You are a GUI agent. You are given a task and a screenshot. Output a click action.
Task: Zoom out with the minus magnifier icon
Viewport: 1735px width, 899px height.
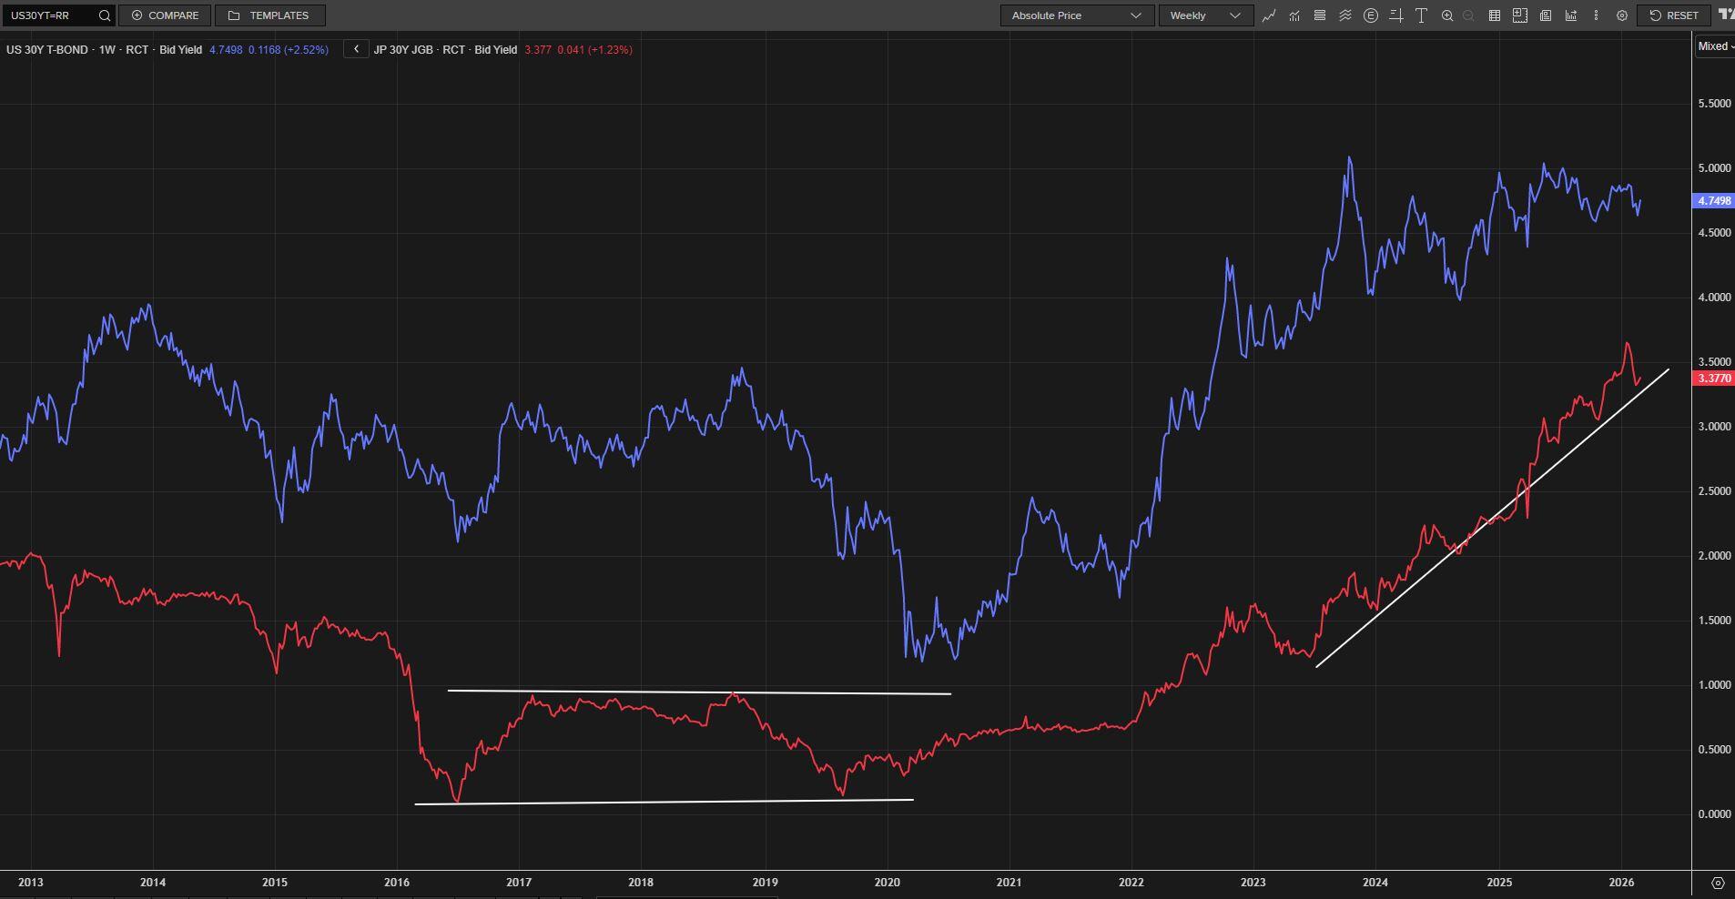coord(1468,15)
